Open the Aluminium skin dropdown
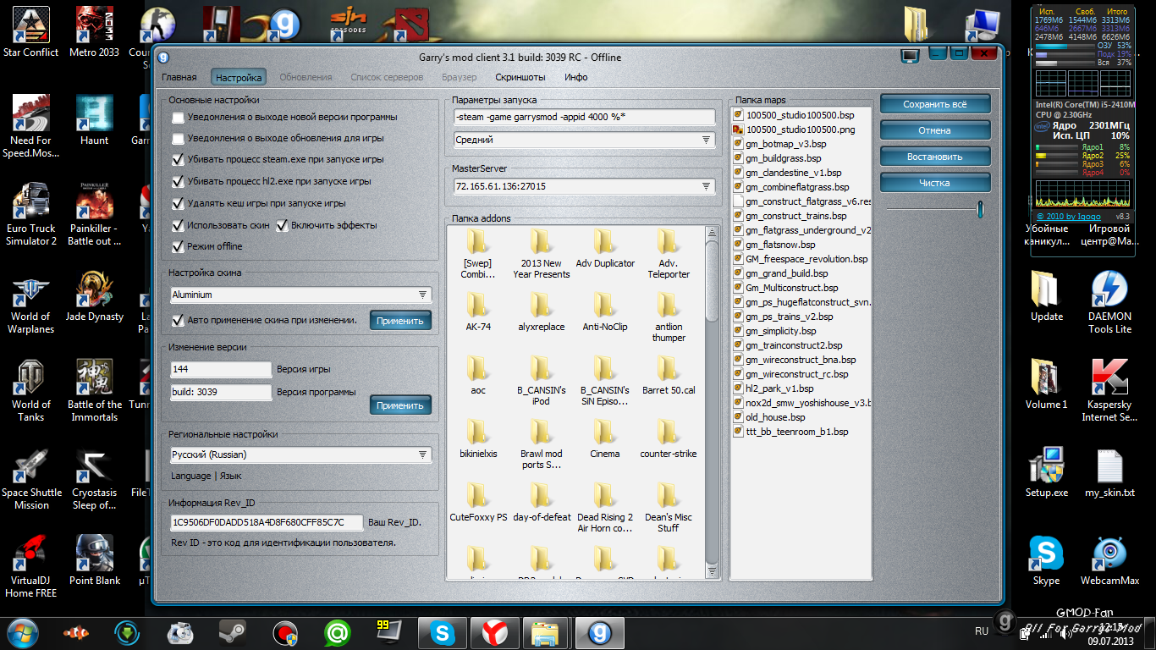This screenshot has width=1156, height=650. (300, 295)
